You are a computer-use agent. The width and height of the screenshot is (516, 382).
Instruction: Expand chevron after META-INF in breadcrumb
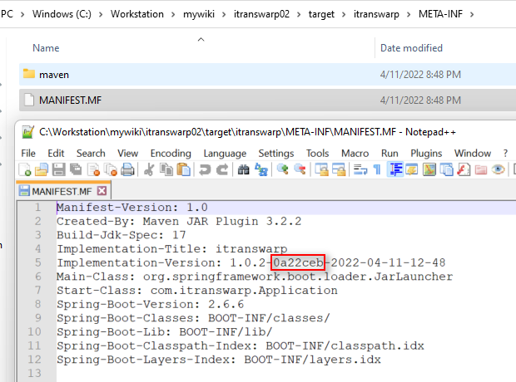tap(472, 14)
